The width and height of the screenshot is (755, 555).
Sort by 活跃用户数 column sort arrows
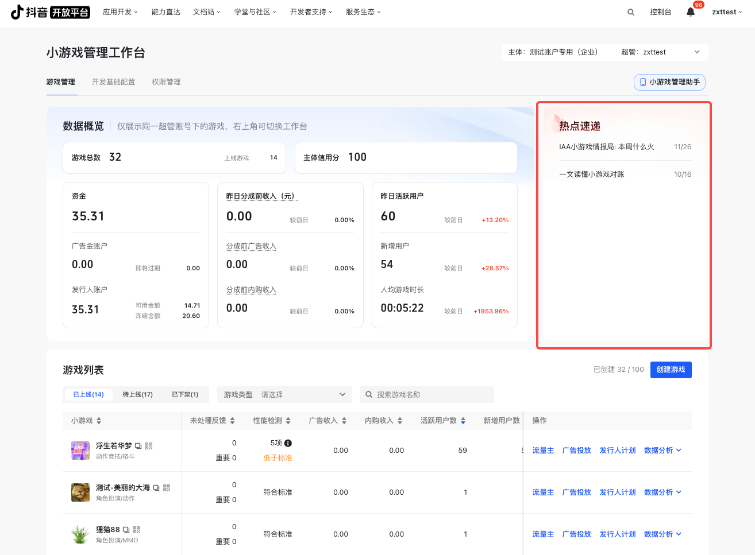click(x=463, y=421)
